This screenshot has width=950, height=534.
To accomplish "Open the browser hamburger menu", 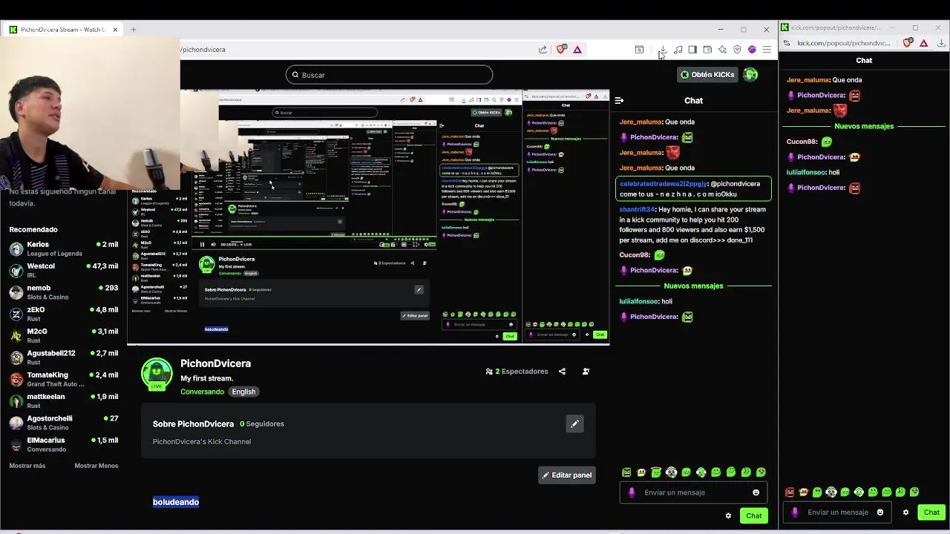I will tap(767, 50).
